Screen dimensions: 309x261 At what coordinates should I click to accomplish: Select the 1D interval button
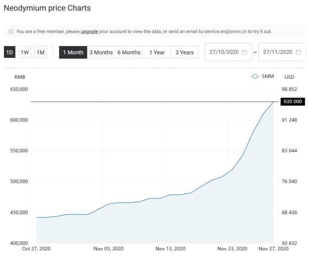click(x=10, y=52)
